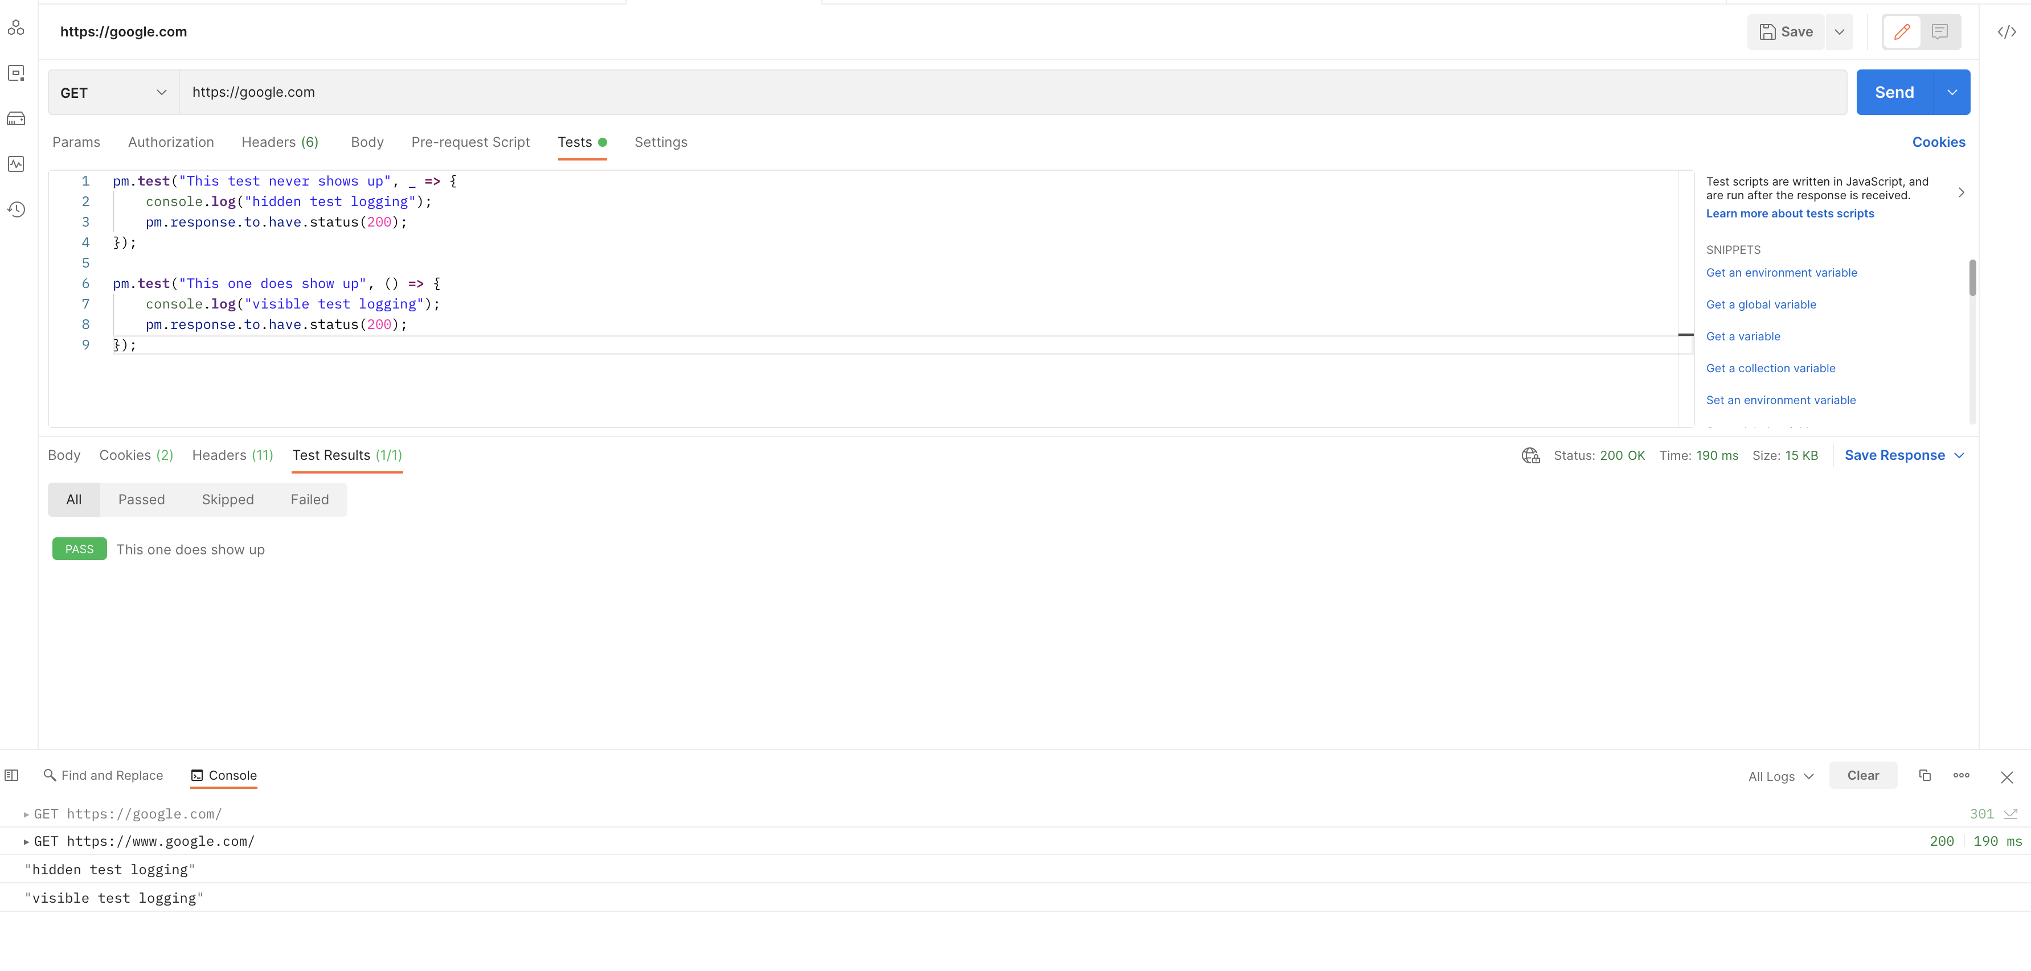The width and height of the screenshot is (2031, 971).
Task: Click the Clear console button
Action: pos(1862,776)
